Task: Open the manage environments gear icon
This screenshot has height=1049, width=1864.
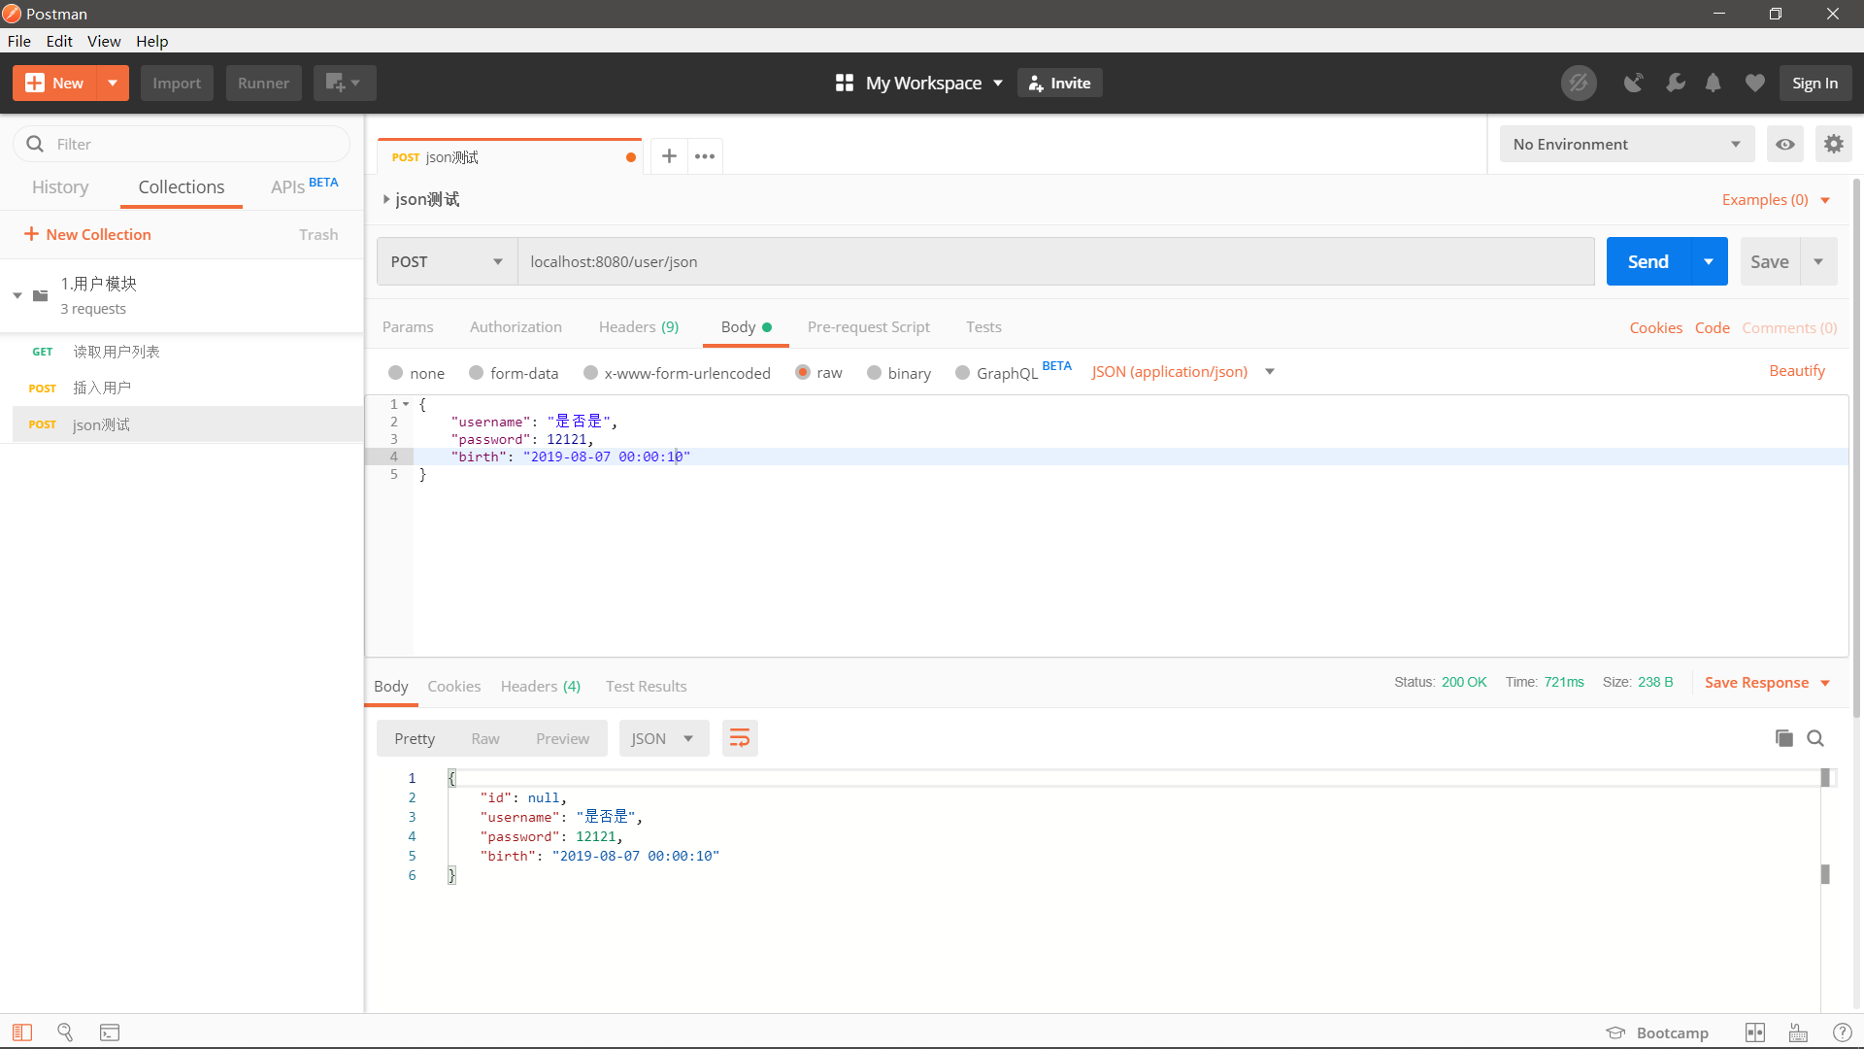Action: tap(1833, 145)
